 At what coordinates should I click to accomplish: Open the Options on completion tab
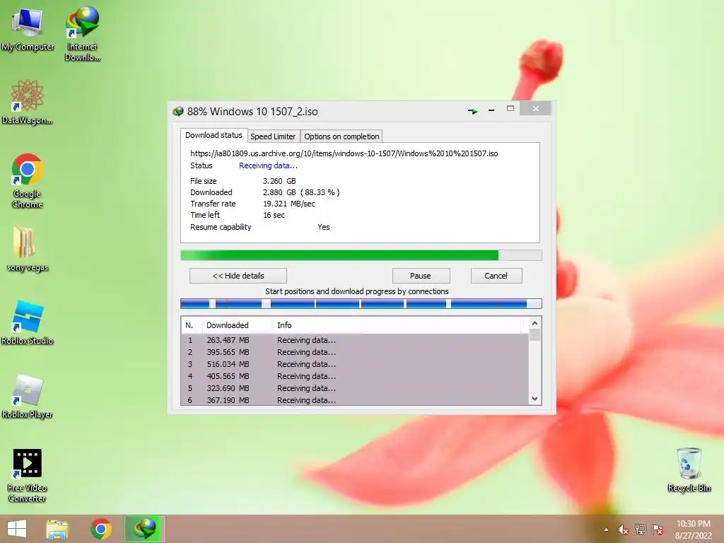tap(341, 136)
